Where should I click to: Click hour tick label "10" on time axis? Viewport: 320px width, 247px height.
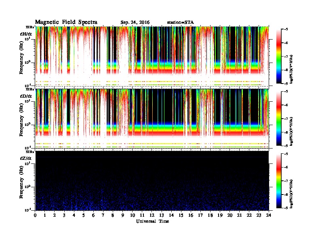[x=133, y=215]
